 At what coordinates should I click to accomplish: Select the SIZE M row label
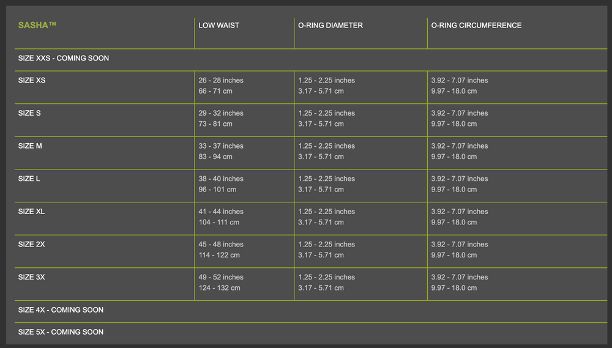tap(30, 146)
